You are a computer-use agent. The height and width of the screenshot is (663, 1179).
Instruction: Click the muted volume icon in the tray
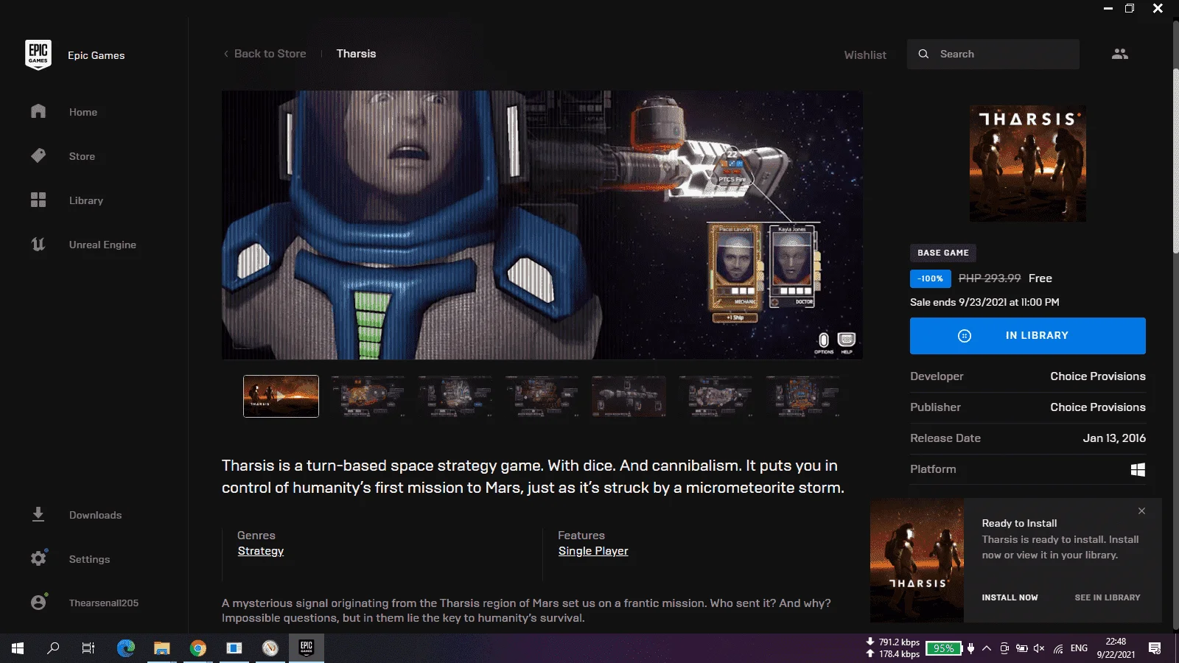point(1039,648)
